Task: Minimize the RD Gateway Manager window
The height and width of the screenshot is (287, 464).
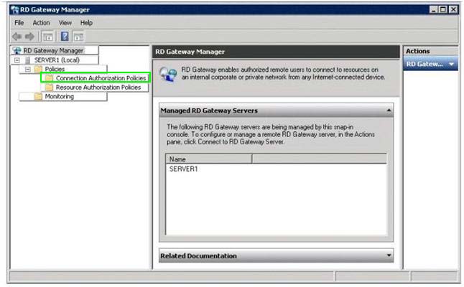Action: click(x=434, y=9)
